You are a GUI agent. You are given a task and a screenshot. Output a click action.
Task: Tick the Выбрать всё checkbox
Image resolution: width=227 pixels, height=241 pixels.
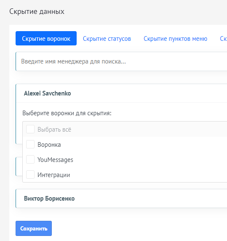pyautogui.click(x=30, y=129)
